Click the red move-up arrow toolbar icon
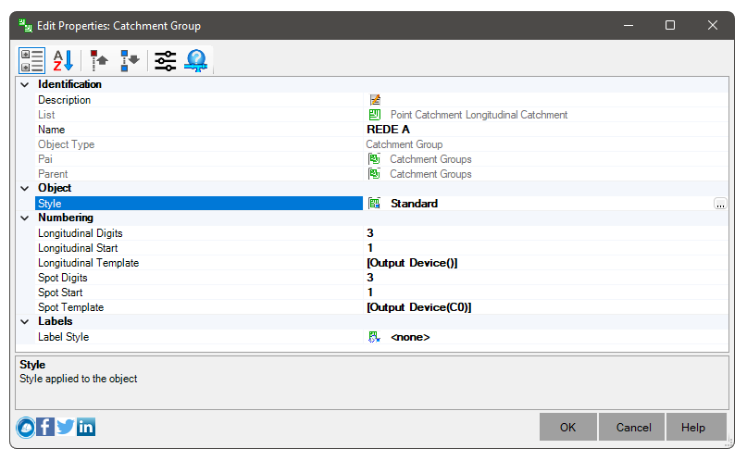The width and height of the screenshot is (747, 461). coord(99,60)
